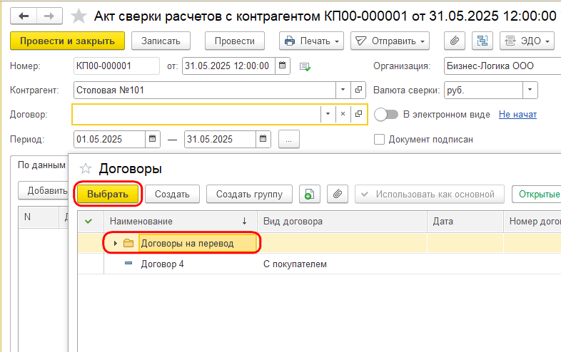Open calendar for period start 01.05.2025
The image size is (561, 352).
coord(153,139)
